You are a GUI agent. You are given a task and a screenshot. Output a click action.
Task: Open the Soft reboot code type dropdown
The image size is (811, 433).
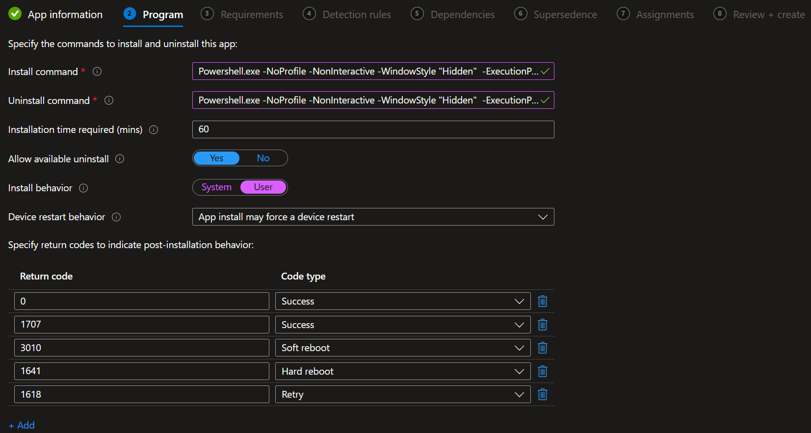click(403, 348)
